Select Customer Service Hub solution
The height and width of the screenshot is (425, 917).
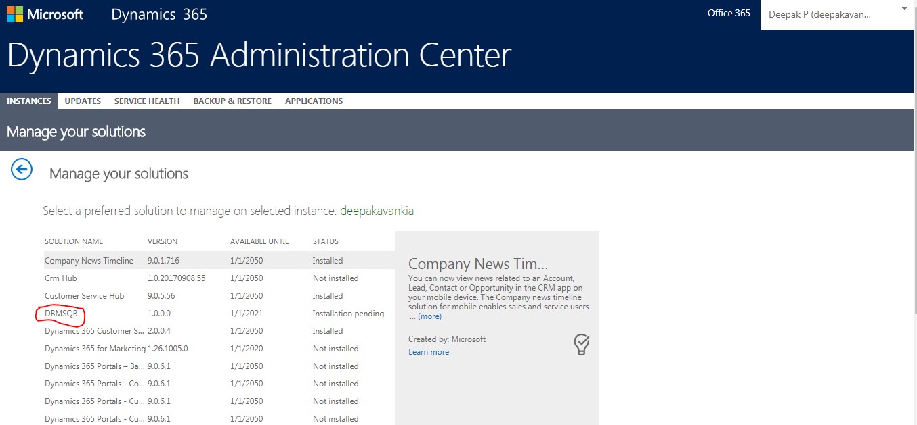(84, 296)
